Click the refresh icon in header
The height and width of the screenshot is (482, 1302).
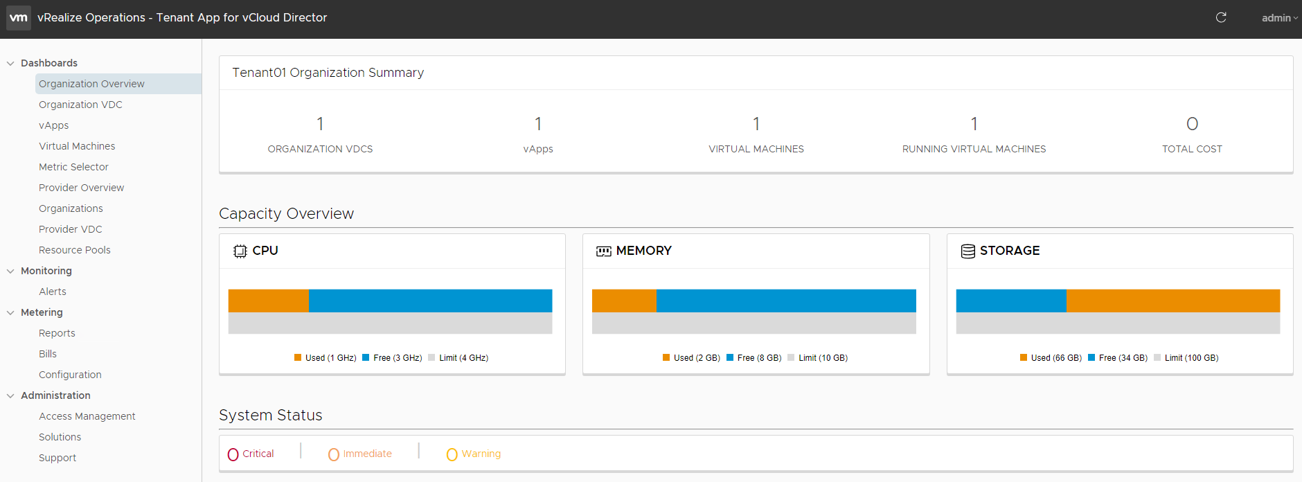click(x=1221, y=18)
